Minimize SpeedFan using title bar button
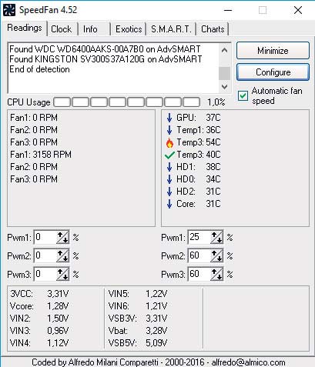 click(228, 10)
